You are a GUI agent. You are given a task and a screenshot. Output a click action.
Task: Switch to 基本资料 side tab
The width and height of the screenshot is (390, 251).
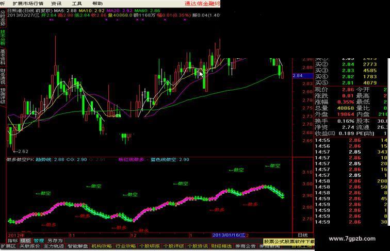(3, 57)
